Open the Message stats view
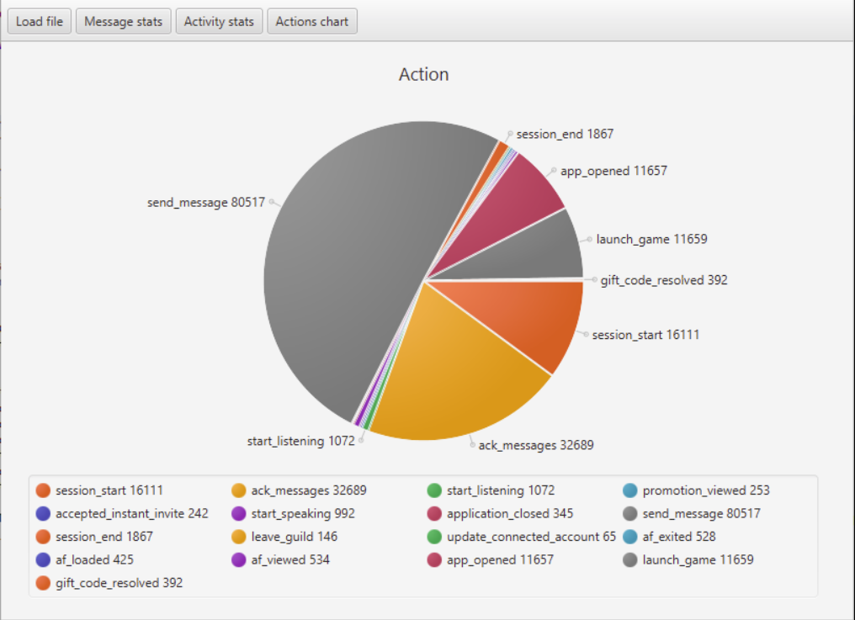This screenshot has height=620, width=855. (123, 21)
